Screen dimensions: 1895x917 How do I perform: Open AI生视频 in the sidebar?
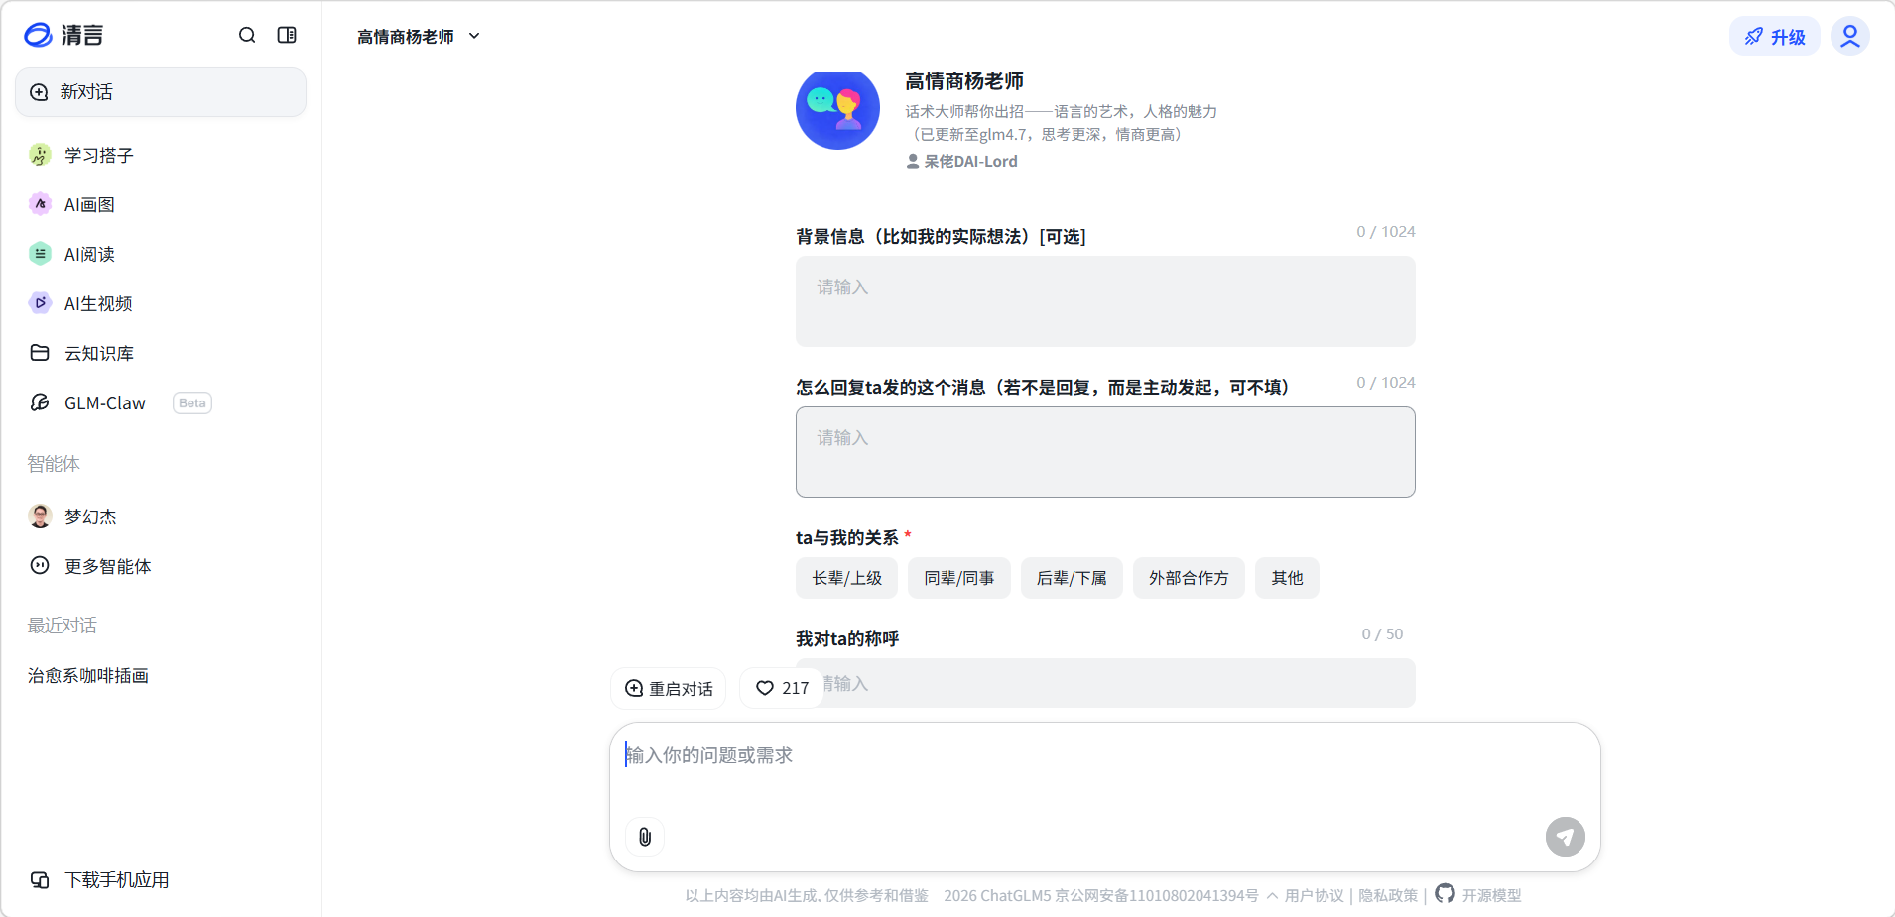tap(161, 303)
